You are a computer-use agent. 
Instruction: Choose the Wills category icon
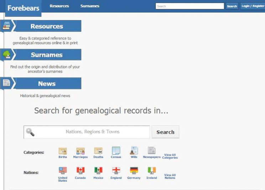click(x=134, y=151)
